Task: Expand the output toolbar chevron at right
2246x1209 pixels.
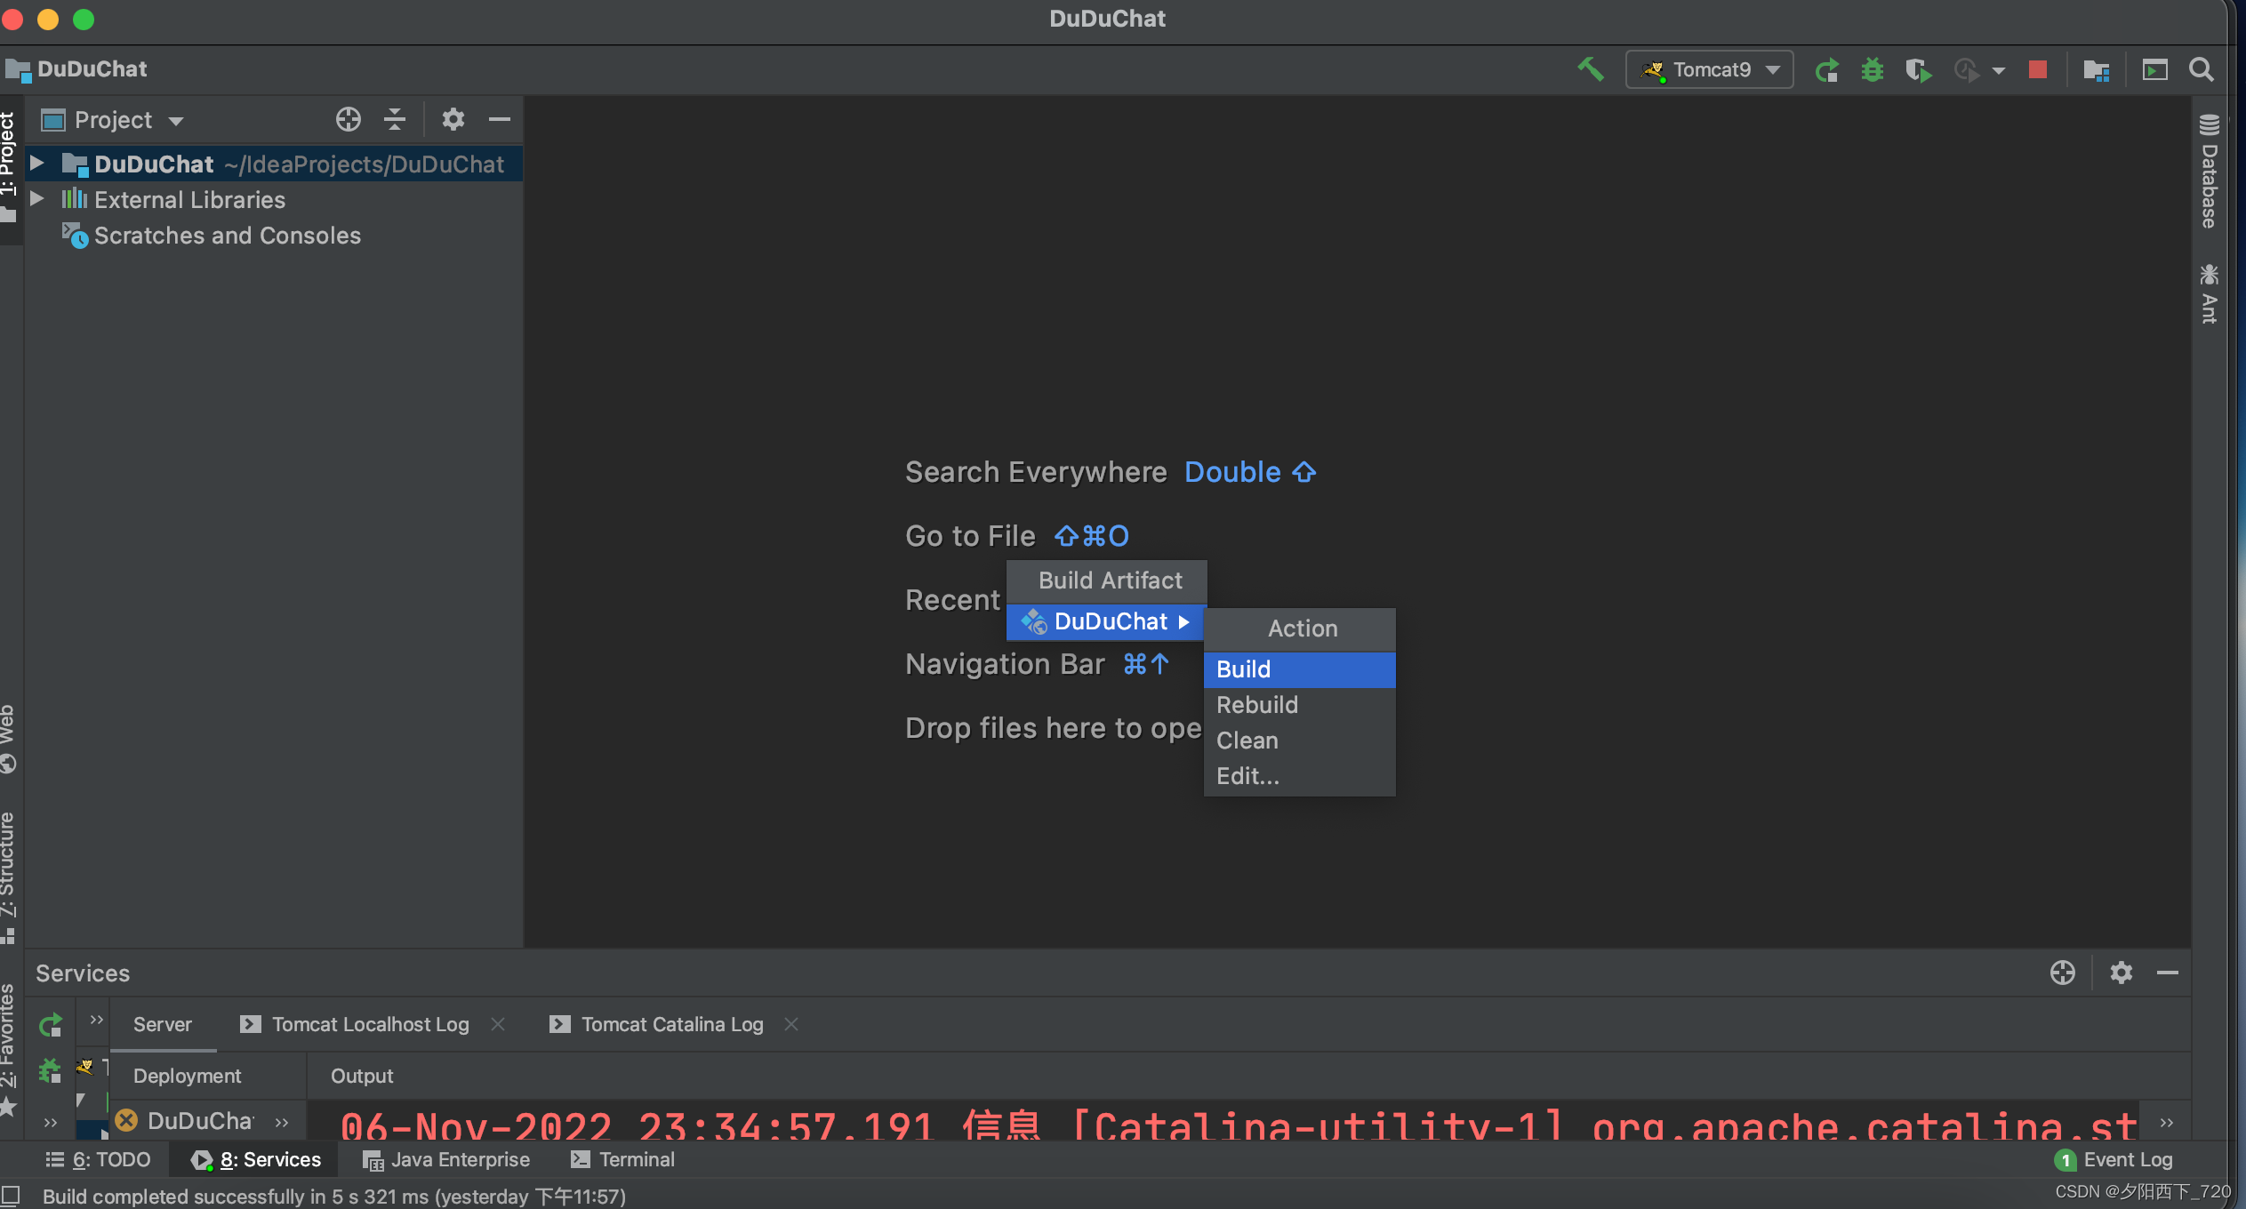Action: pyautogui.click(x=2167, y=1123)
